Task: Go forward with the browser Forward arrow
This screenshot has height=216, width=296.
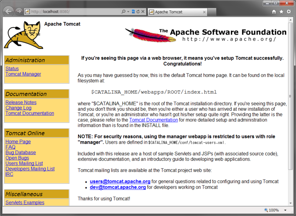Action: click(19, 11)
